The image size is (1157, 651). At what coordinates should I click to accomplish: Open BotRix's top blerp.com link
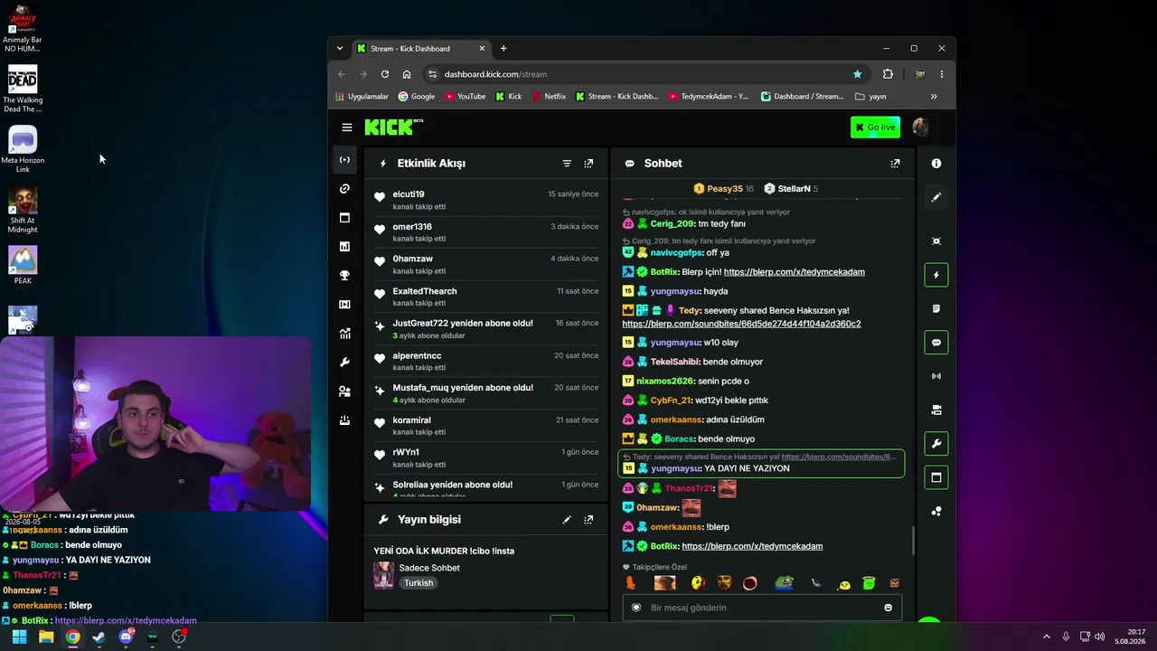[x=795, y=272]
